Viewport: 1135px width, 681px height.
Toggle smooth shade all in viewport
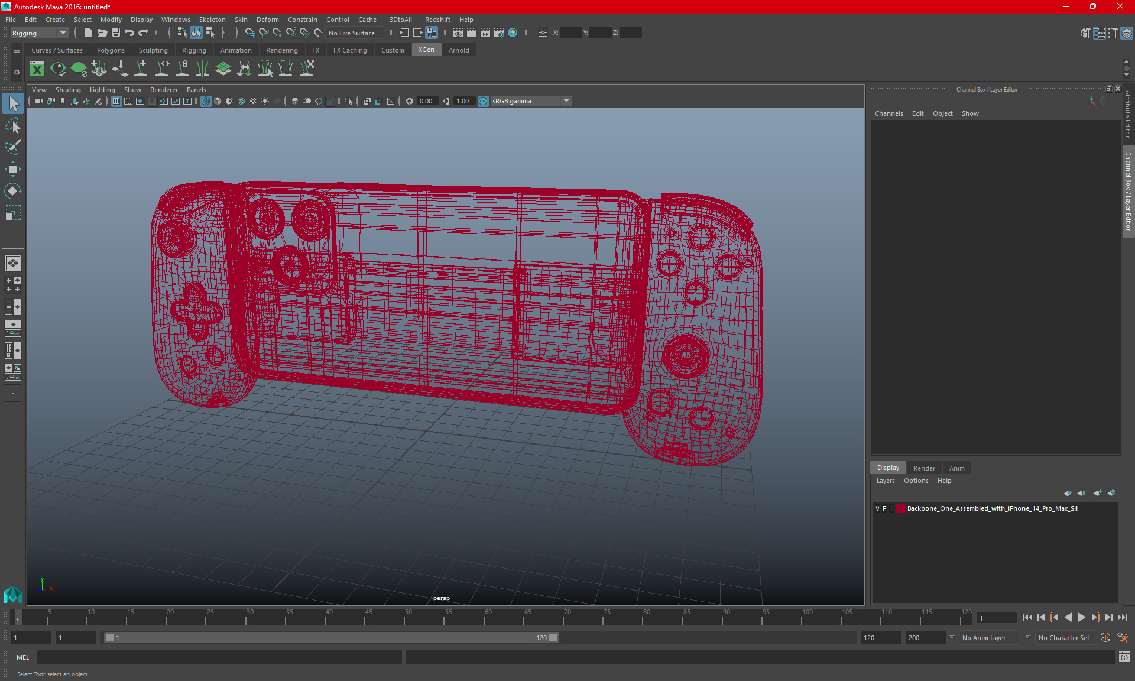[x=218, y=101]
